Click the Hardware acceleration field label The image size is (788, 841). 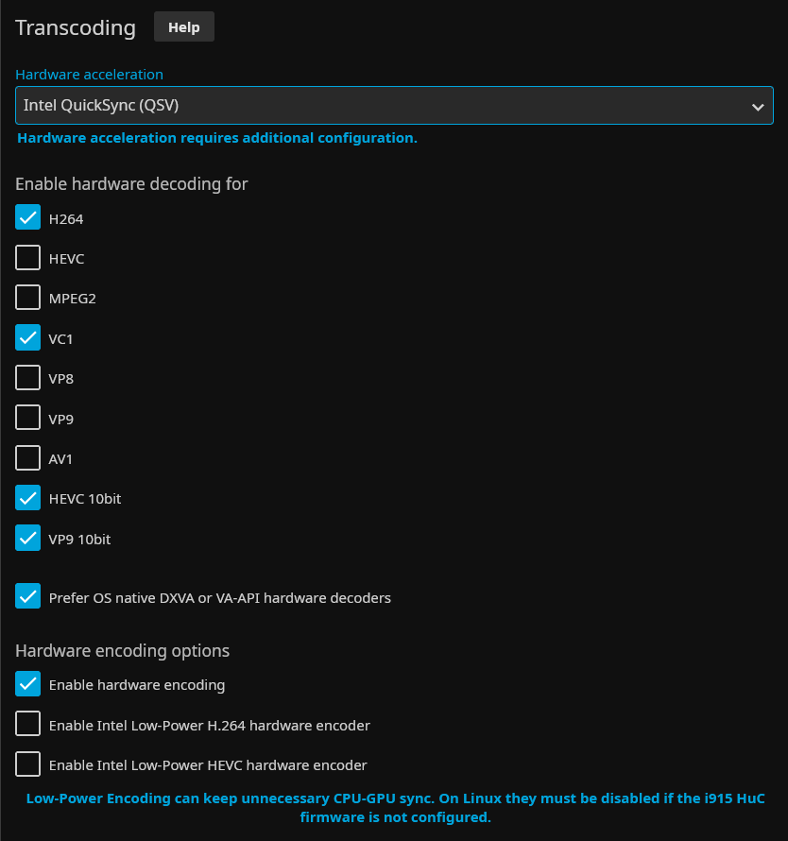(89, 75)
